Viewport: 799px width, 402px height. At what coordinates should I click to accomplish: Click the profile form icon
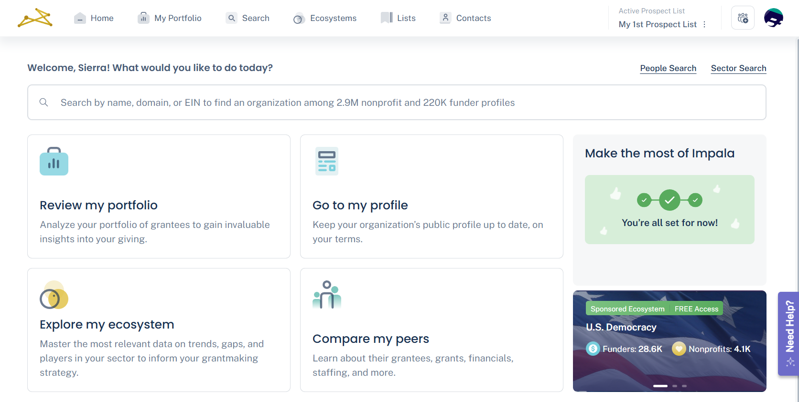327,161
